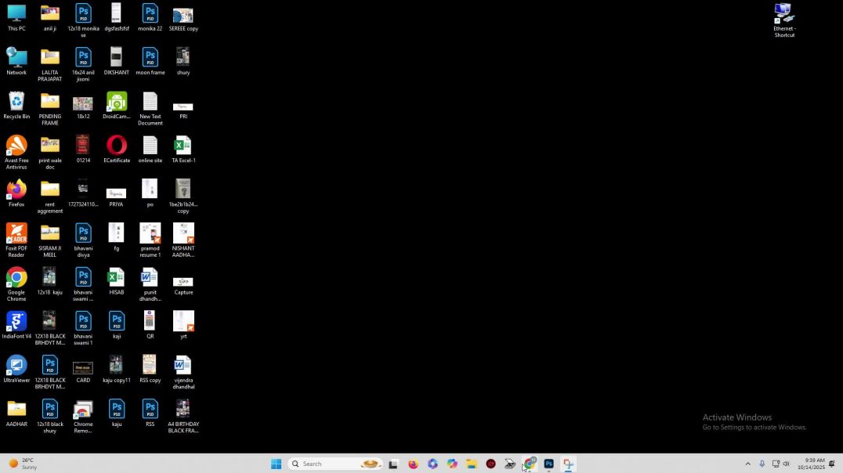Open Avast Free Antivirus

point(16,149)
